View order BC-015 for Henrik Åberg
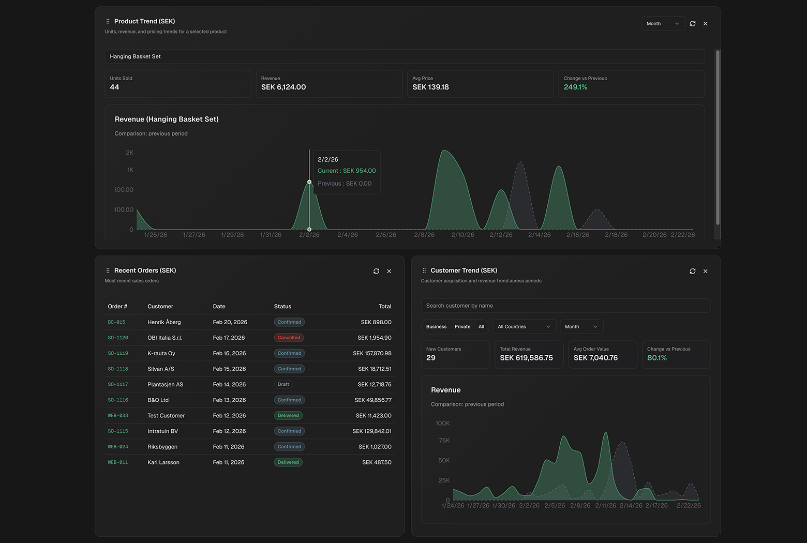This screenshot has width=807, height=543. pos(116,322)
